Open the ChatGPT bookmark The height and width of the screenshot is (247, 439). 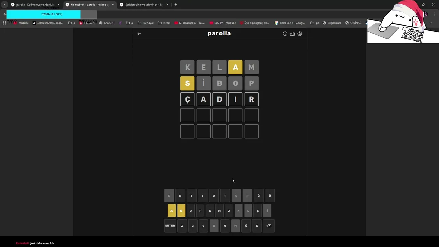pos(107,23)
